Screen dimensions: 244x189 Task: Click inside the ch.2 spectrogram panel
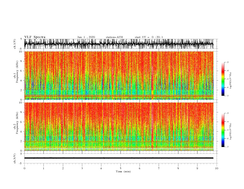click(119, 127)
